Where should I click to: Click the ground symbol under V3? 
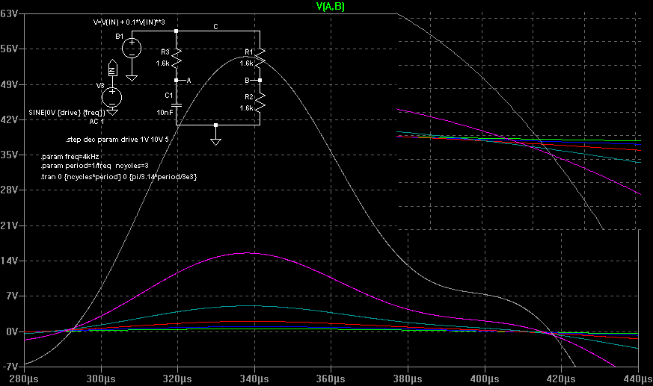point(112,112)
